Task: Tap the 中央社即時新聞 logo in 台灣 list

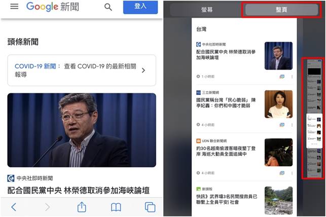Action: 199,44
